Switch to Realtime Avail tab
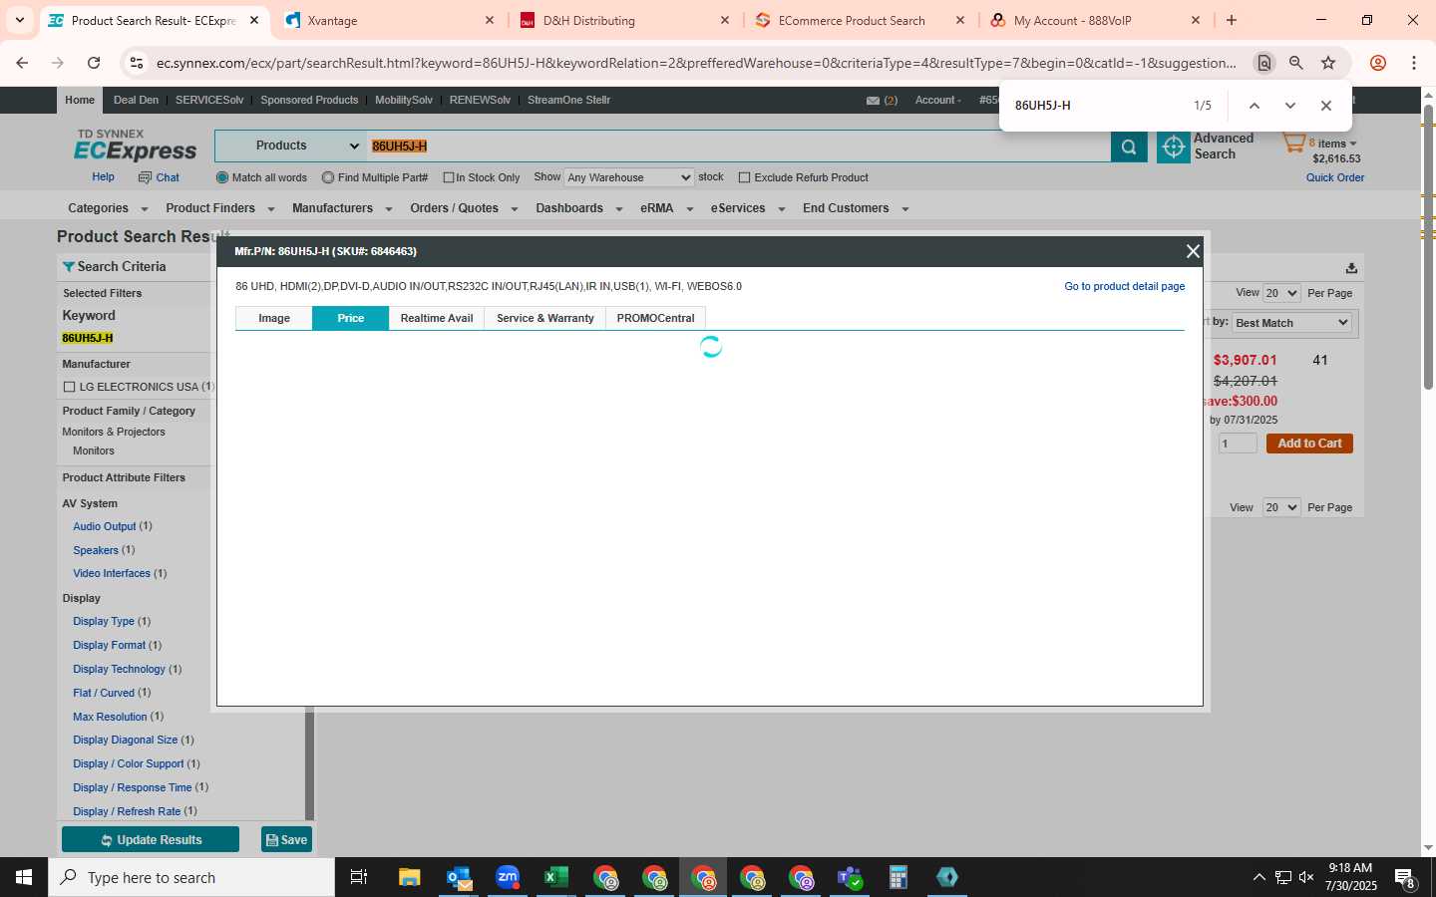1436x897 pixels. pos(437,318)
